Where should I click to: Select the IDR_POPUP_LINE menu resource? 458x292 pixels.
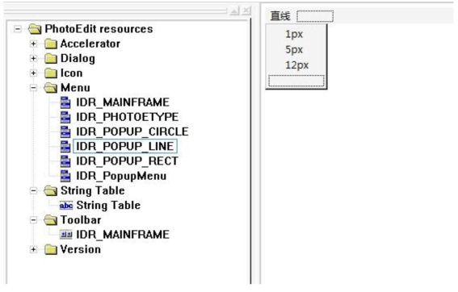coord(125,146)
